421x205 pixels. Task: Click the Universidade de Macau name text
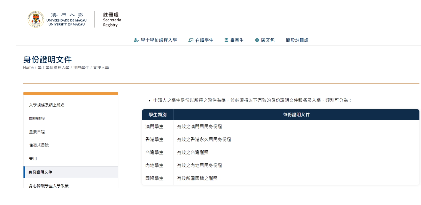[x=67, y=20]
